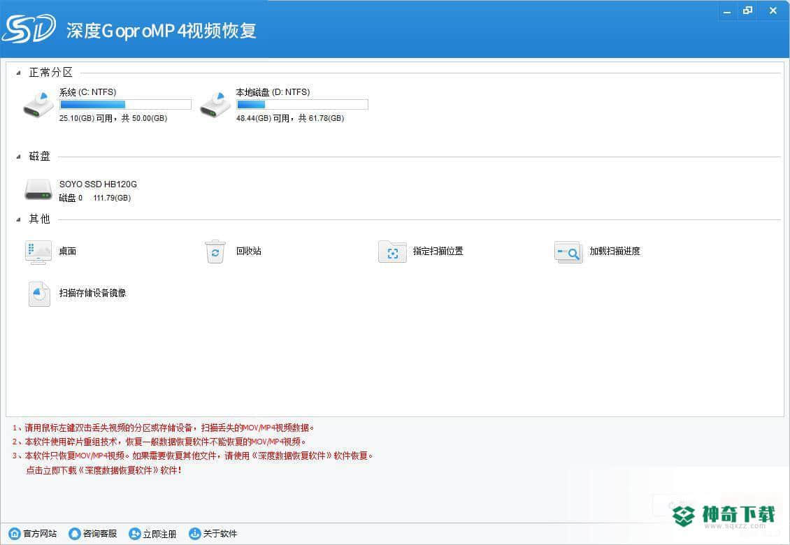The image size is (790, 545).
Task: Click the 指定扫描位置 label
Action: coord(438,251)
